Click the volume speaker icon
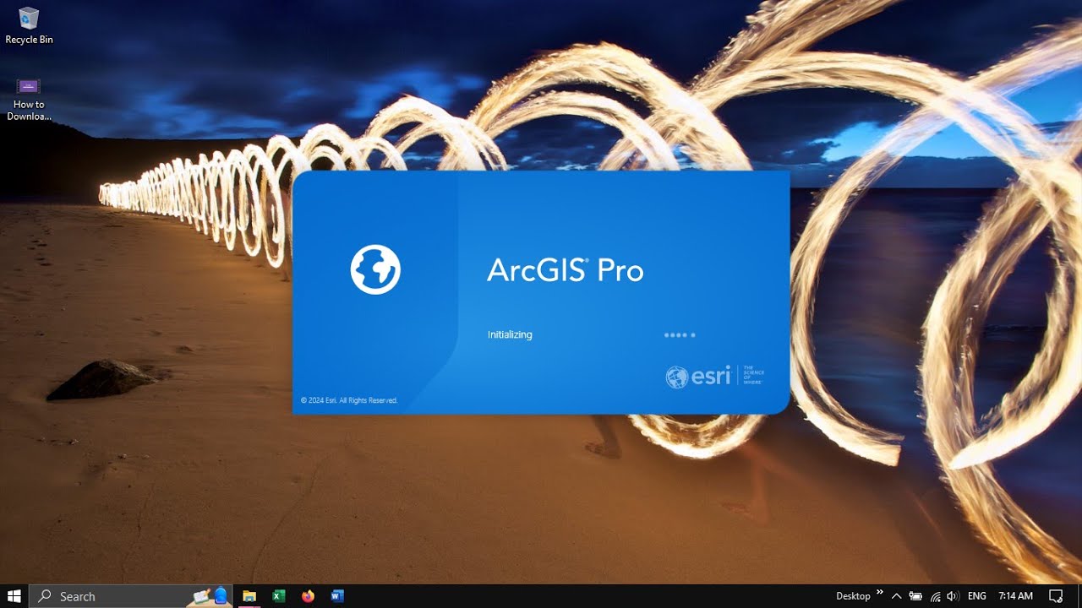 (954, 596)
